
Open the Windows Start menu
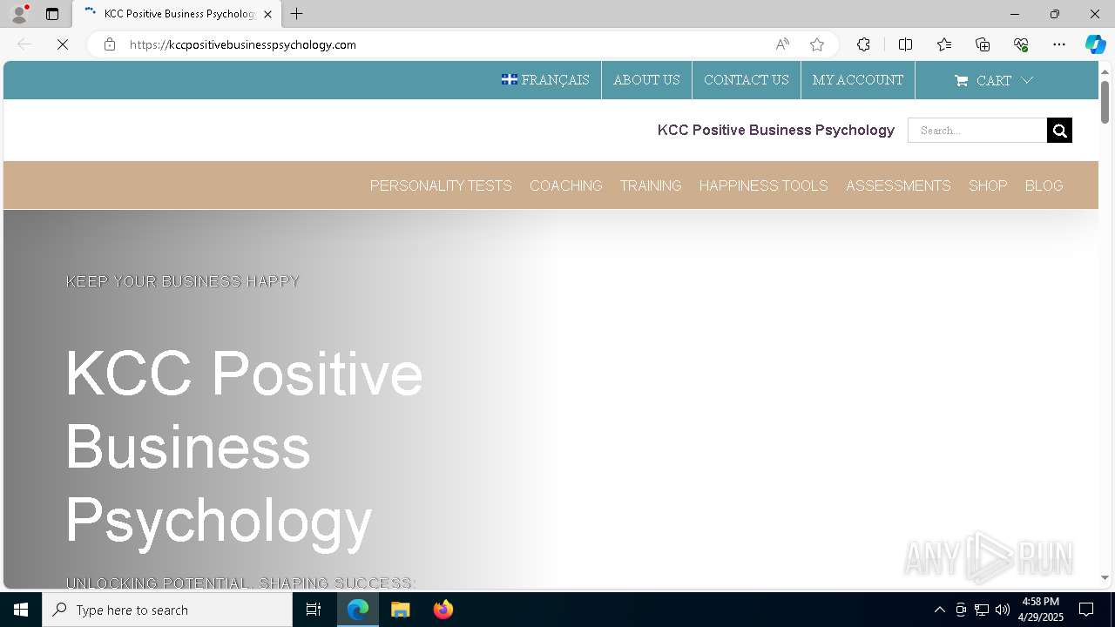pos(21,610)
